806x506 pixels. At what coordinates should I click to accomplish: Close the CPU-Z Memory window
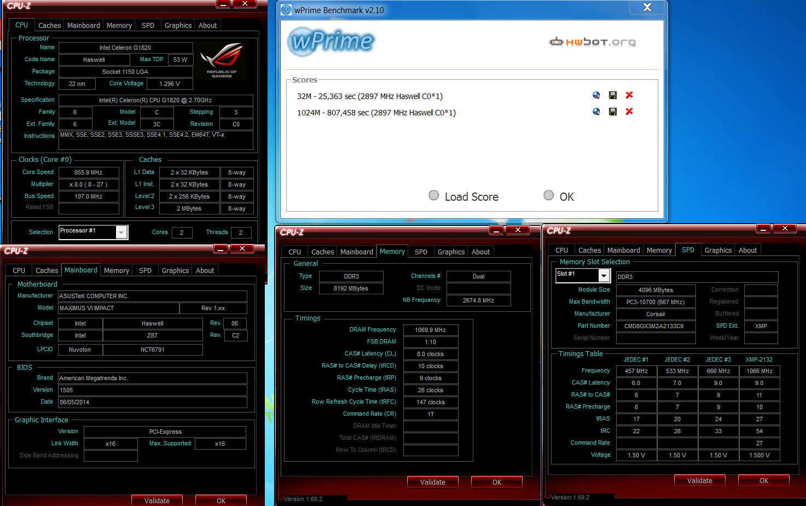pyautogui.click(x=518, y=230)
